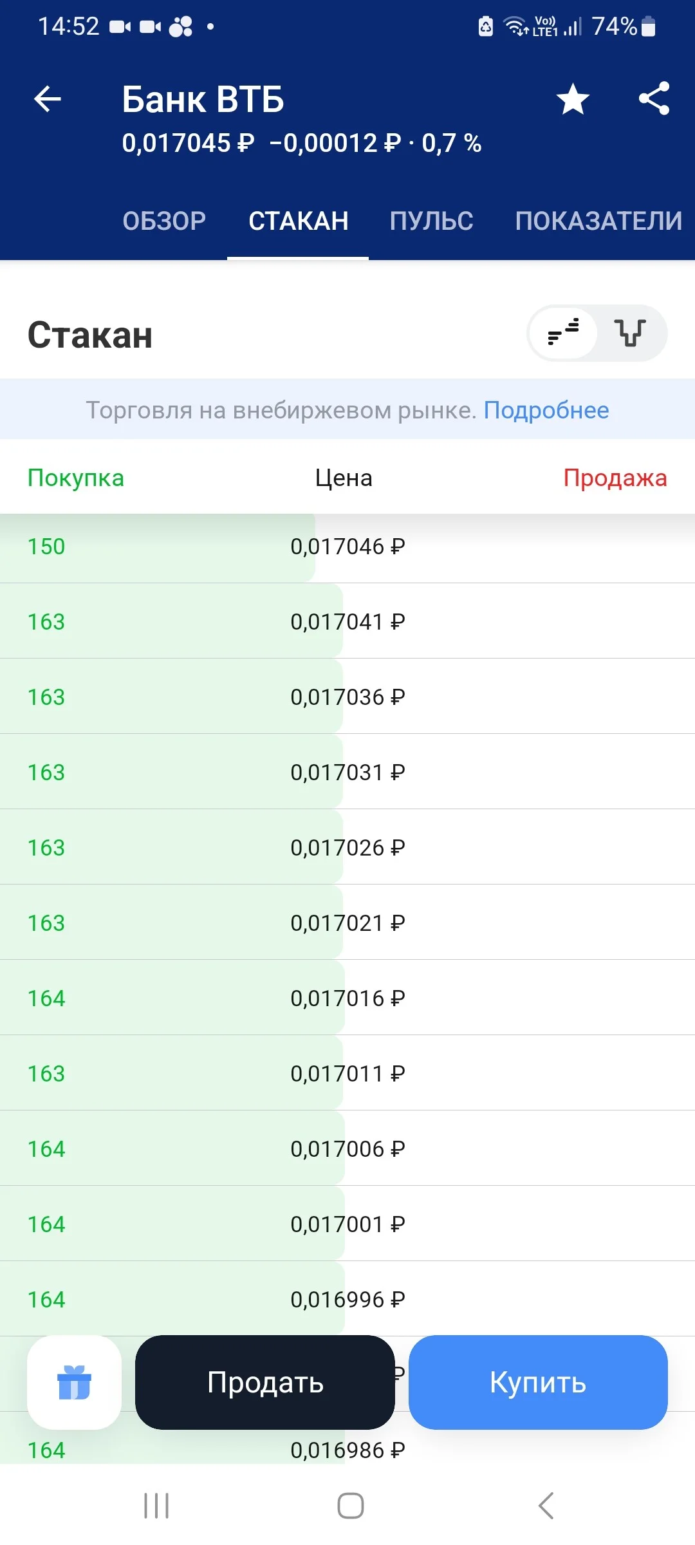
Task: Tap the back arrow icon
Action: click(48, 99)
